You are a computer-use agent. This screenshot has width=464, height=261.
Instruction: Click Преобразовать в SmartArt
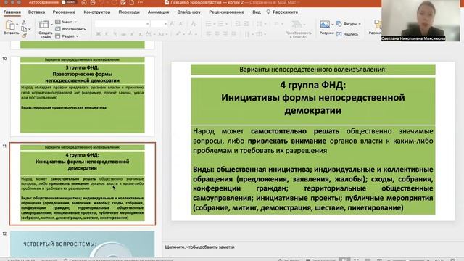pyautogui.click(x=298, y=29)
